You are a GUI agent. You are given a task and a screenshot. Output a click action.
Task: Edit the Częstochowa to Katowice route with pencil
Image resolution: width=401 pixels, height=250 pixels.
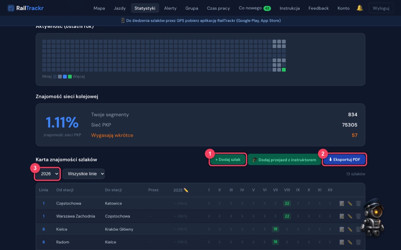(x=350, y=203)
